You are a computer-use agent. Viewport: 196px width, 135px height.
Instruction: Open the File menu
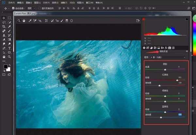click(x=11, y=2)
